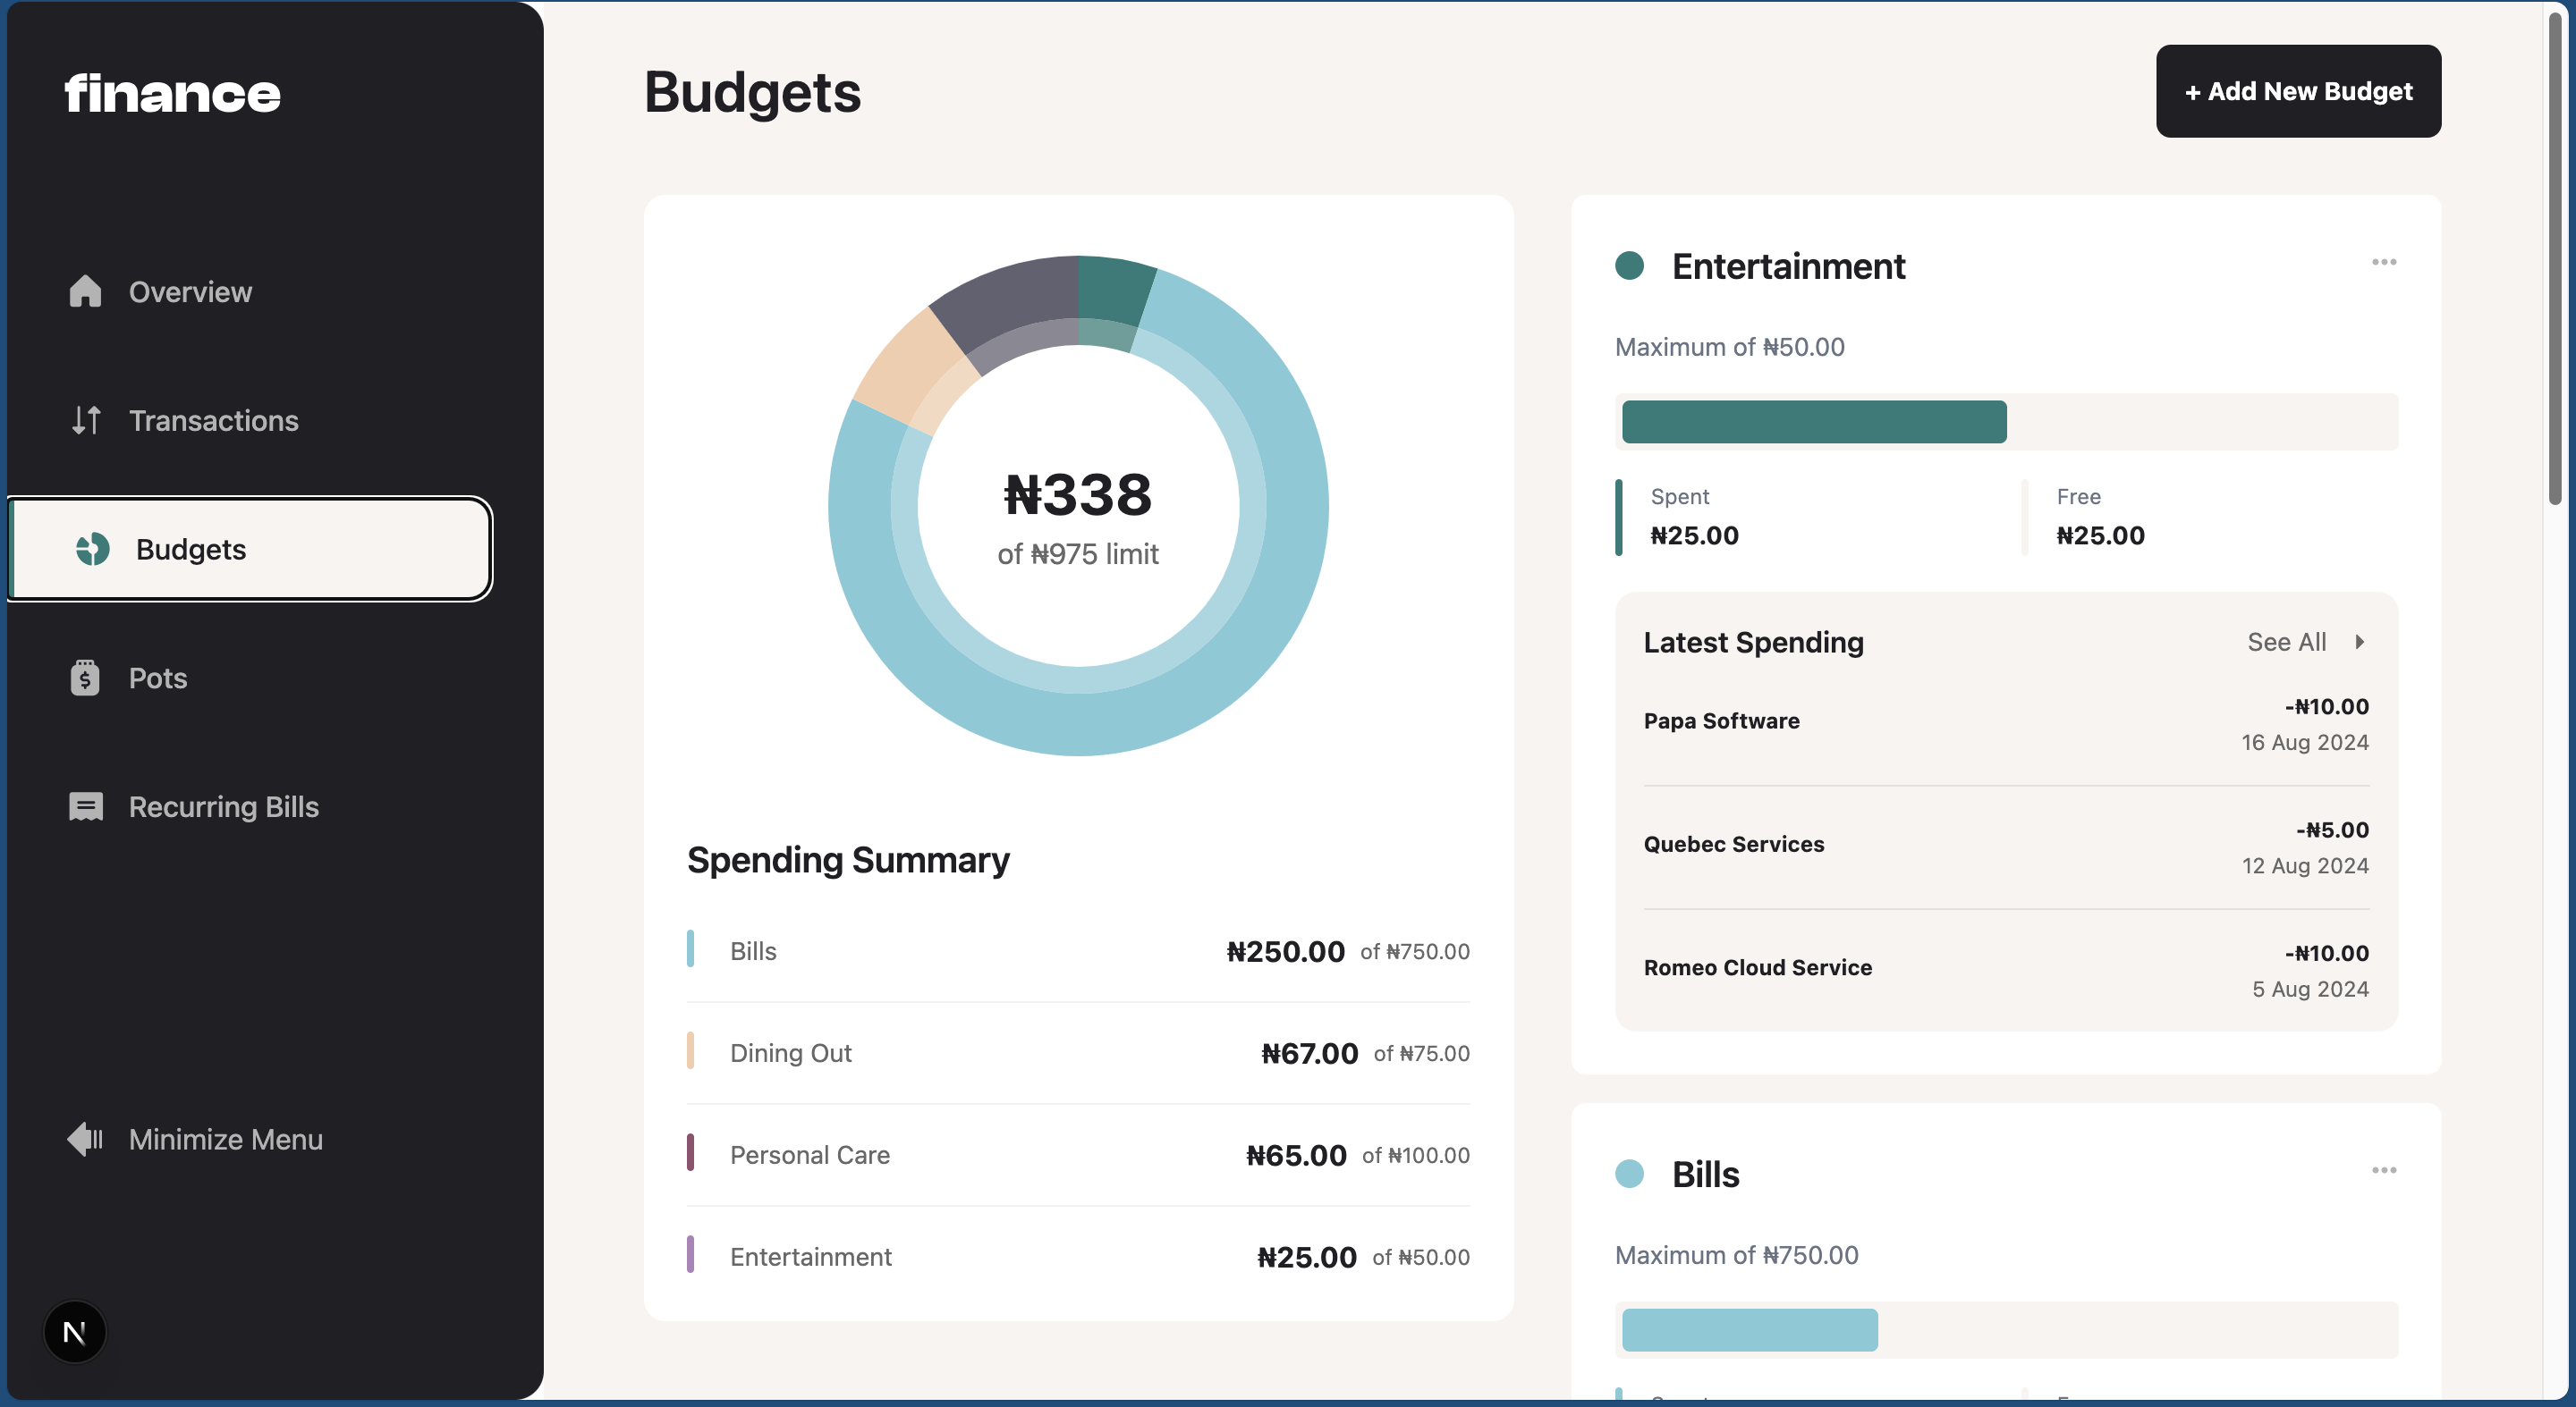The image size is (2576, 1407).
Task: Click the Budgets pie chart icon
Action: pyautogui.click(x=92, y=549)
